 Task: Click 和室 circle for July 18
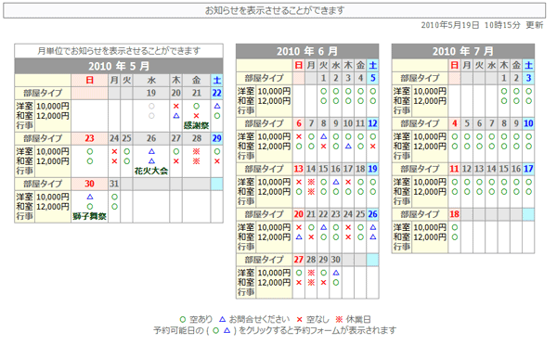pos(455,237)
